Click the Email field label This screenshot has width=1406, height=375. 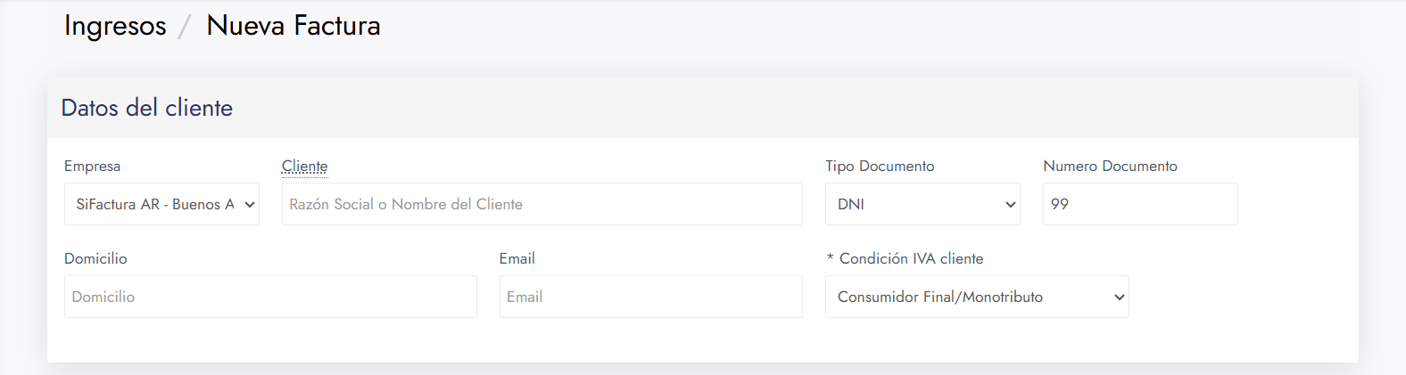click(x=517, y=259)
